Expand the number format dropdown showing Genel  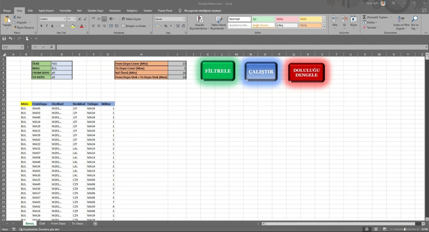pos(184,19)
